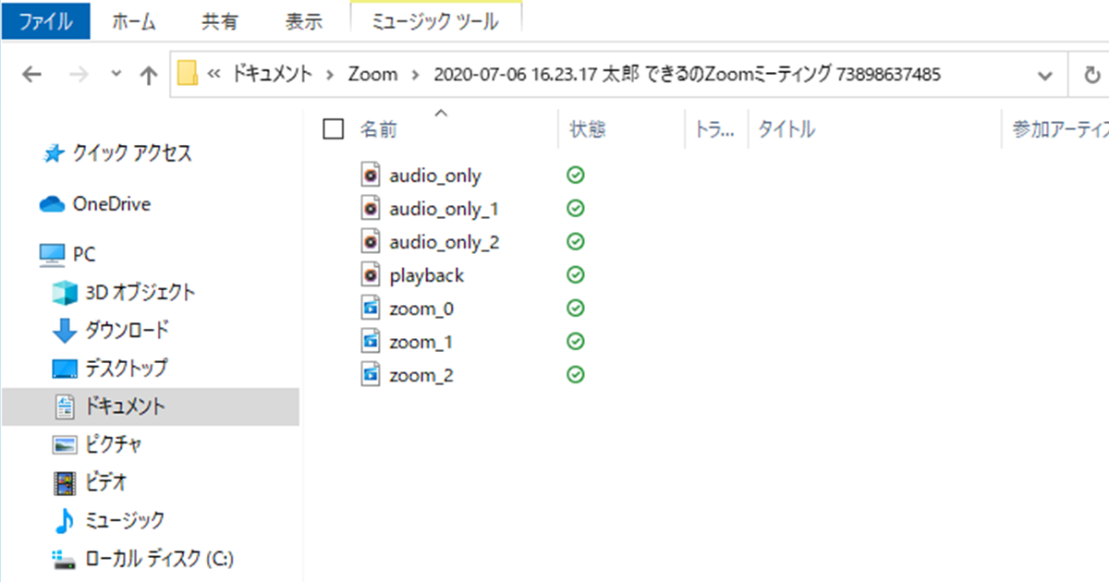
Task: Select the file name zoom_0
Action: (x=421, y=309)
